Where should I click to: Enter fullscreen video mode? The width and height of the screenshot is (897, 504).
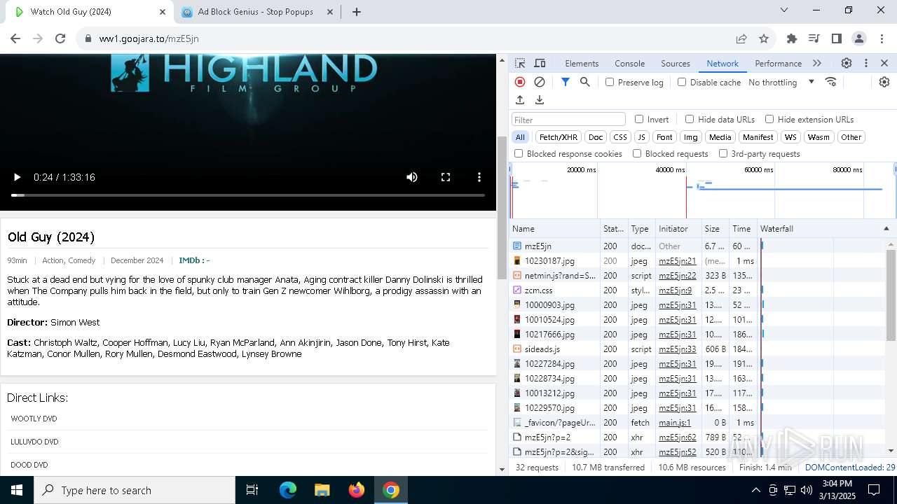click(x=446, y=177)
